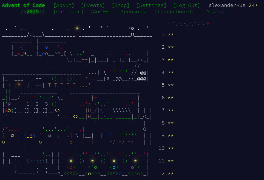Open the [Stats] page

214,12
